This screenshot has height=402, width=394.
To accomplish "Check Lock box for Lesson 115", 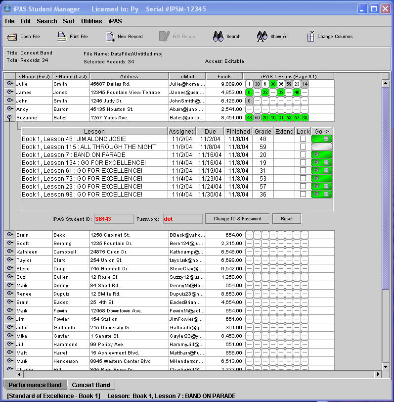I will point(303,147).
